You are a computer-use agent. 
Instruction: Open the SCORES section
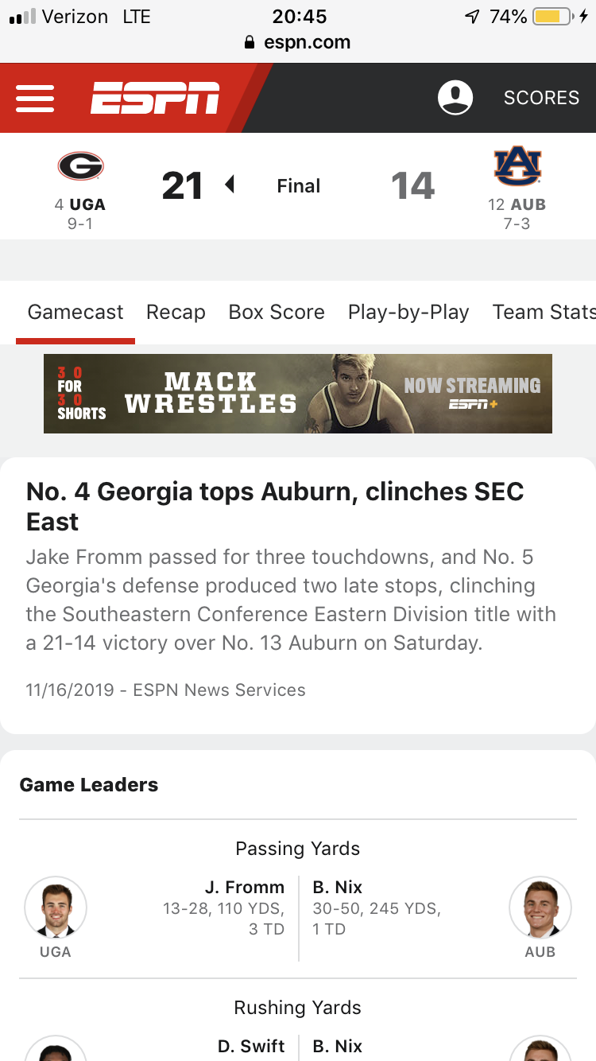541,98
